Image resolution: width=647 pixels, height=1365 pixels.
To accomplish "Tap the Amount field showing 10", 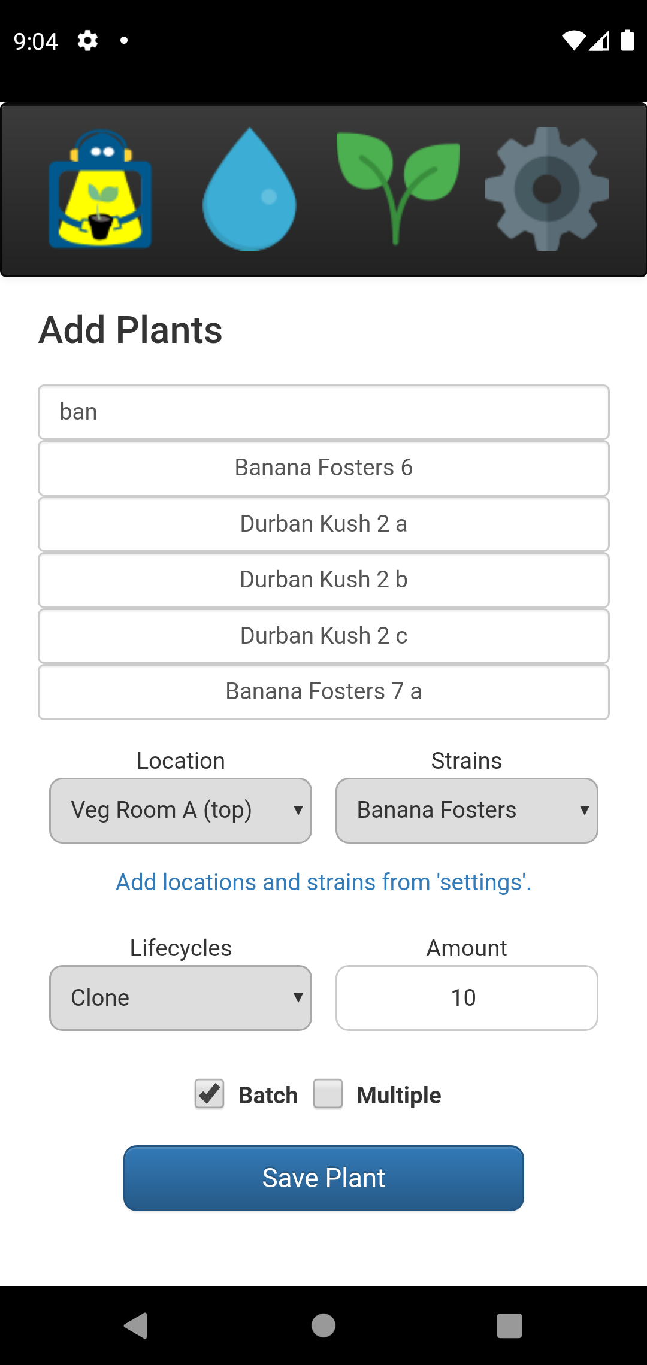I will (x=467, y=998).
